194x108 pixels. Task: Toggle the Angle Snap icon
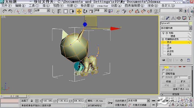pos(137,11)
